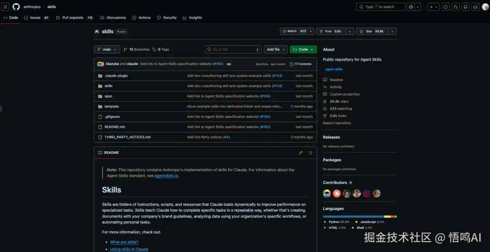
Task: Expand the Star lists dropdown arrow
Action: pos(392,31)
